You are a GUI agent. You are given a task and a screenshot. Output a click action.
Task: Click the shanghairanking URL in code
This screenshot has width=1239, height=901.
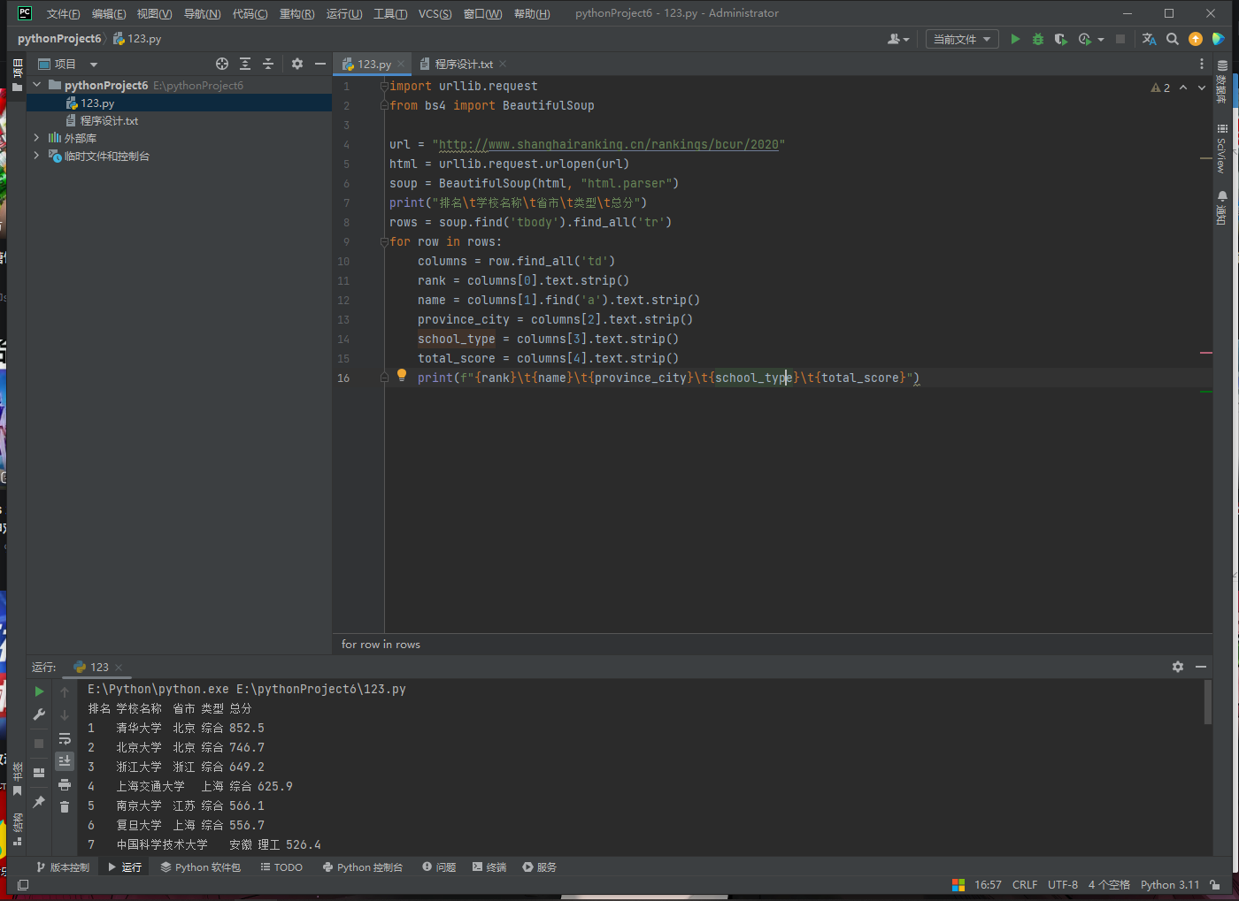click(609, 144)
